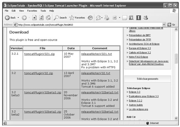Image resolution: width=180 pixels, height=127 pixels.
Task: Open the address bar dropdown
Action: 164,25
